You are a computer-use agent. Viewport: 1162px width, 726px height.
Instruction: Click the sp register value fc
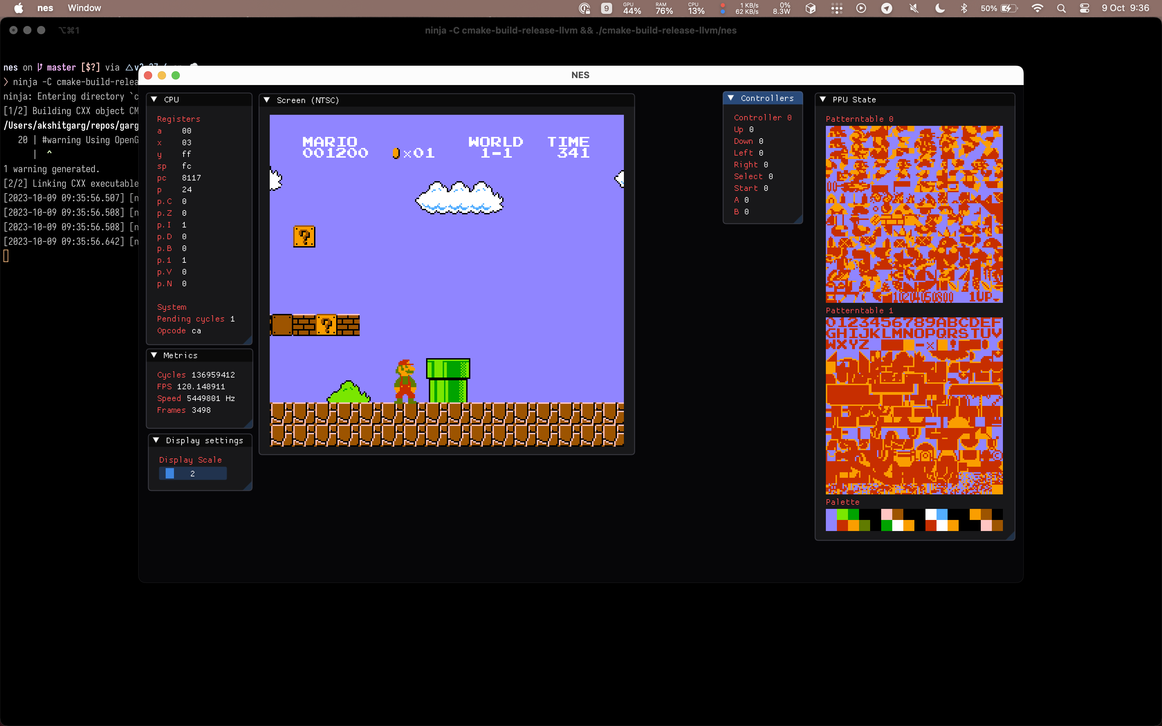click(x=187, y=166)
